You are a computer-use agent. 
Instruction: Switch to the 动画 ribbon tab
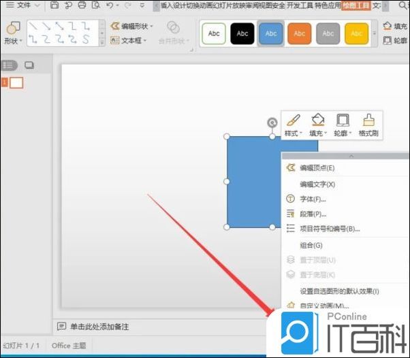click(206, 5)
